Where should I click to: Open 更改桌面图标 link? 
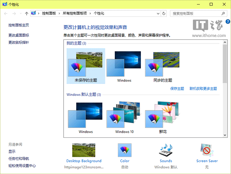pyautogui.click(x=18, y=35)
